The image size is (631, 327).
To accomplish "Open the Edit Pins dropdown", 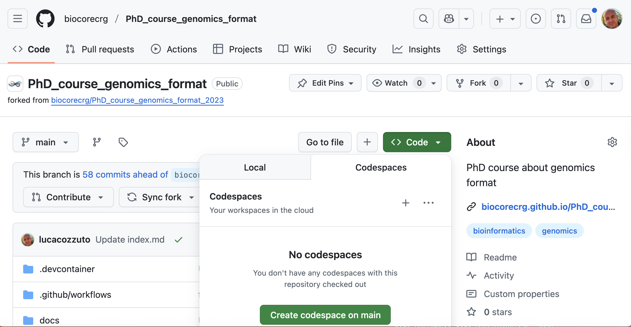I will pyautogui.click(x=325, y=83).
